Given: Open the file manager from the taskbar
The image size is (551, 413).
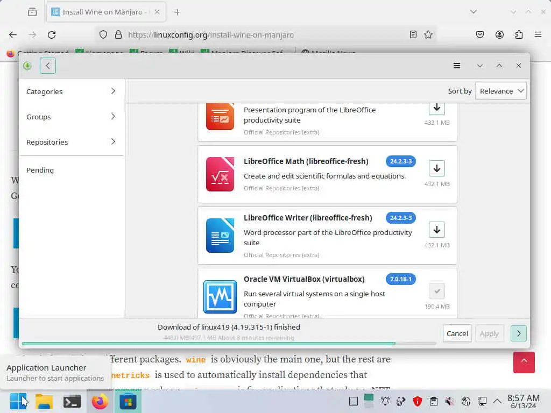Looking at the screenshot, I should tap(44, 401).
